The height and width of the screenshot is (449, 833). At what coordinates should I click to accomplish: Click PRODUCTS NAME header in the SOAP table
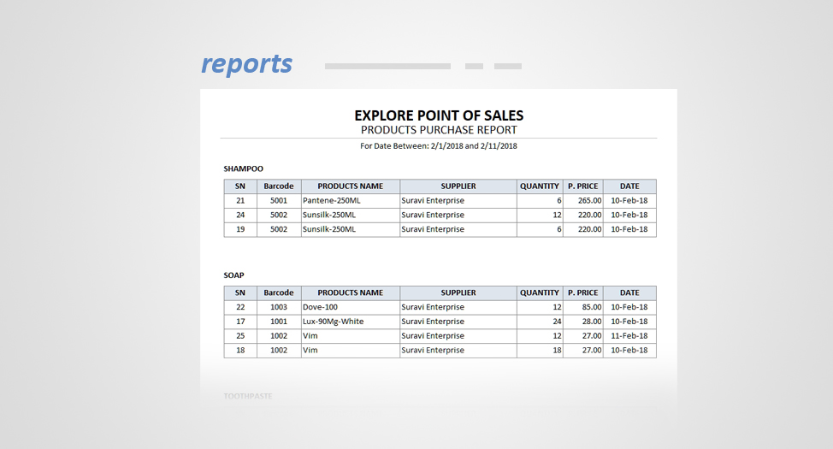pyautogui.click(x=350, y=292)
